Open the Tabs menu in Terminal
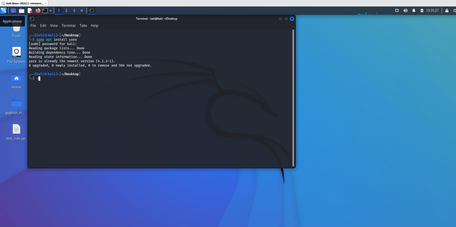The image size is (456, 227). click(x=83, y=26)
